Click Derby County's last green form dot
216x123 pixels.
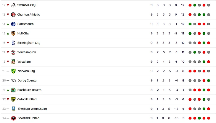[x=209, y=80]
